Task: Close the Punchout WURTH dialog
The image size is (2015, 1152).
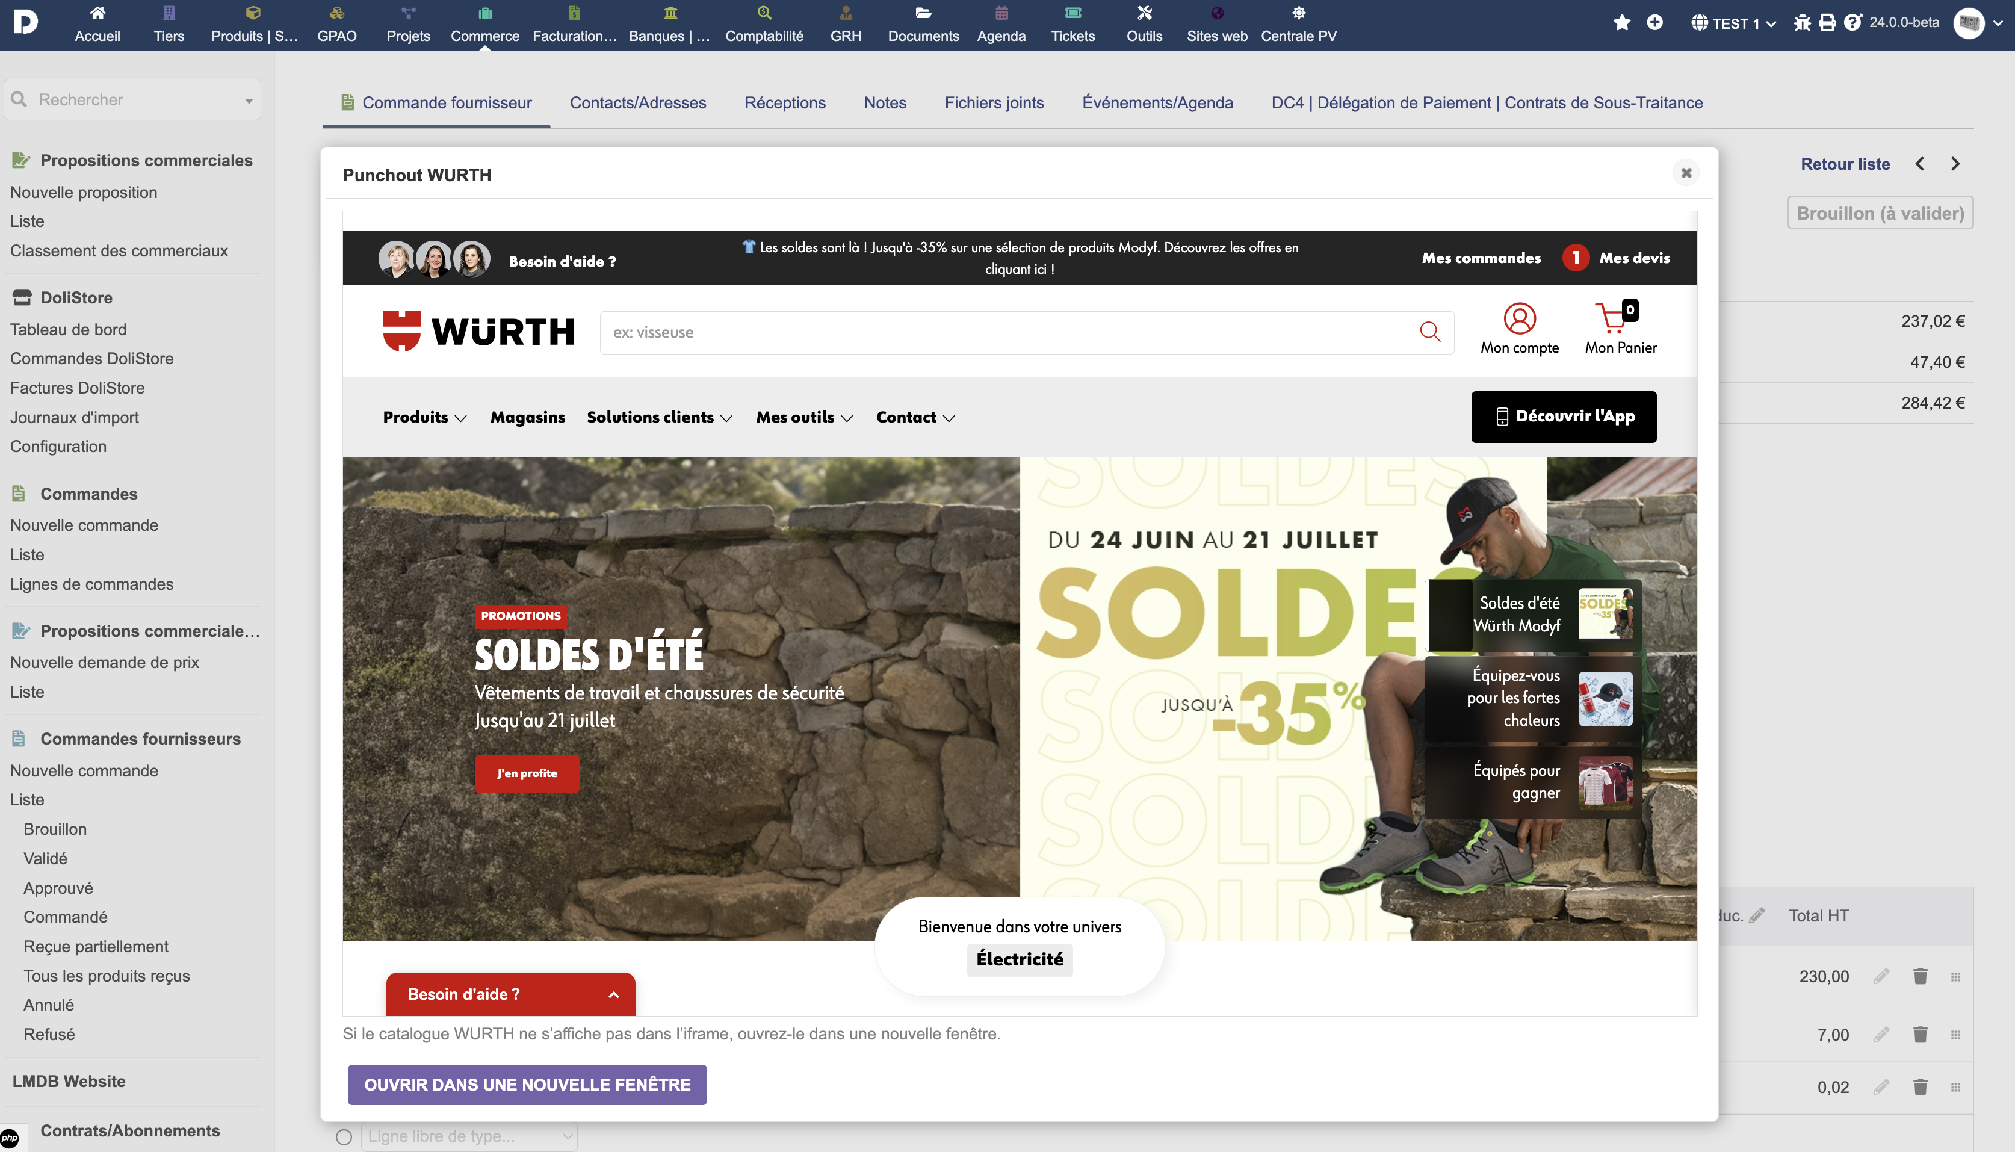Action: [1686, 173]
